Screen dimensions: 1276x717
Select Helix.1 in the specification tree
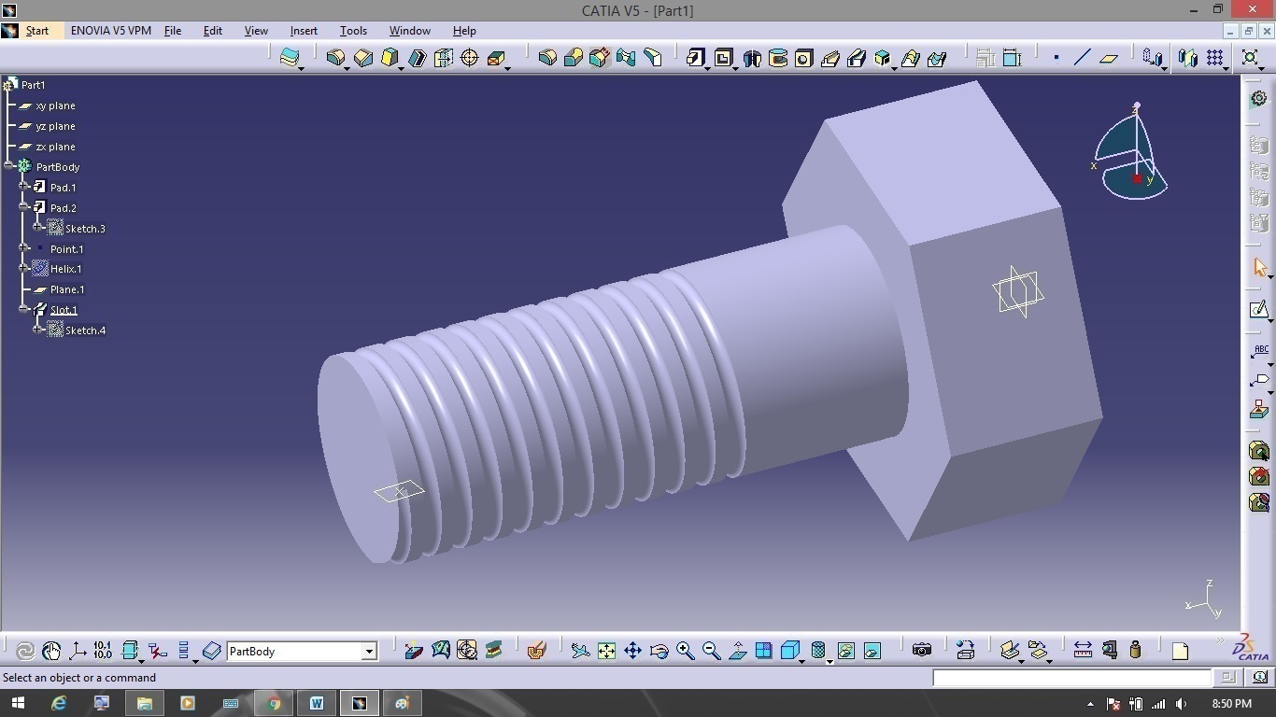pyautogui.click(x=65, y=269)
